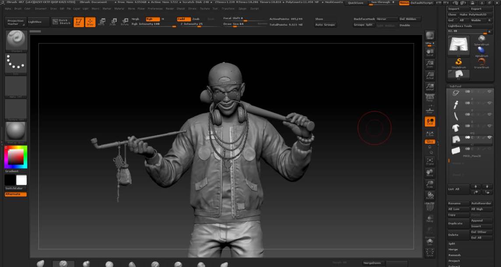Image resolution: width=501 pixels, height=267 pixels.
Task: Enable the Mrgb paint mode
Action: pos(136,19)
